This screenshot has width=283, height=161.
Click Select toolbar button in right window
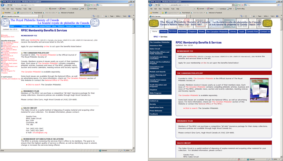(211, 9)
